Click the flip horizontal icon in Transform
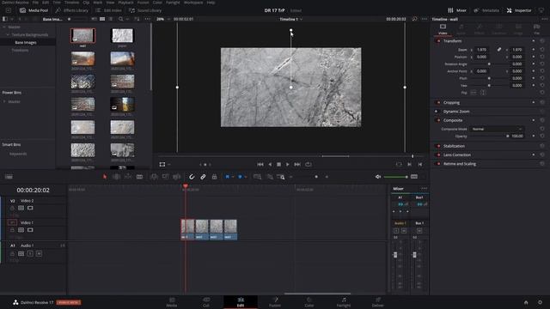The width and height of the screenshot is (550, 309). (x=474, y=93)
